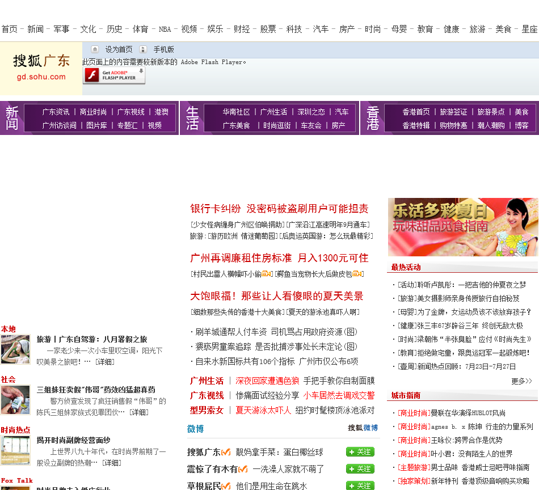This screenshot has height=490, width=539.
Task: Select 车友会 in the 生活 section
Action: [311, 125]
